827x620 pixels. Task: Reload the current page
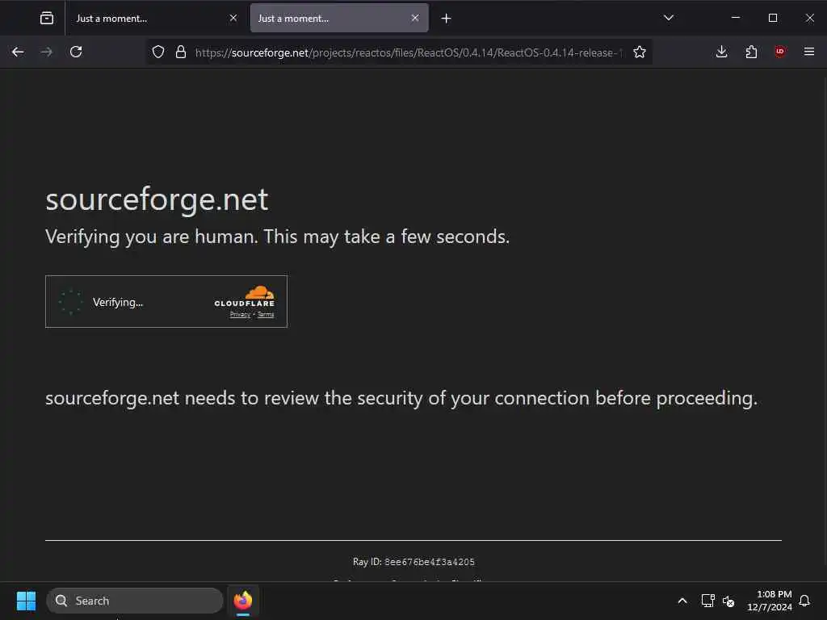[x=76, y=52]
